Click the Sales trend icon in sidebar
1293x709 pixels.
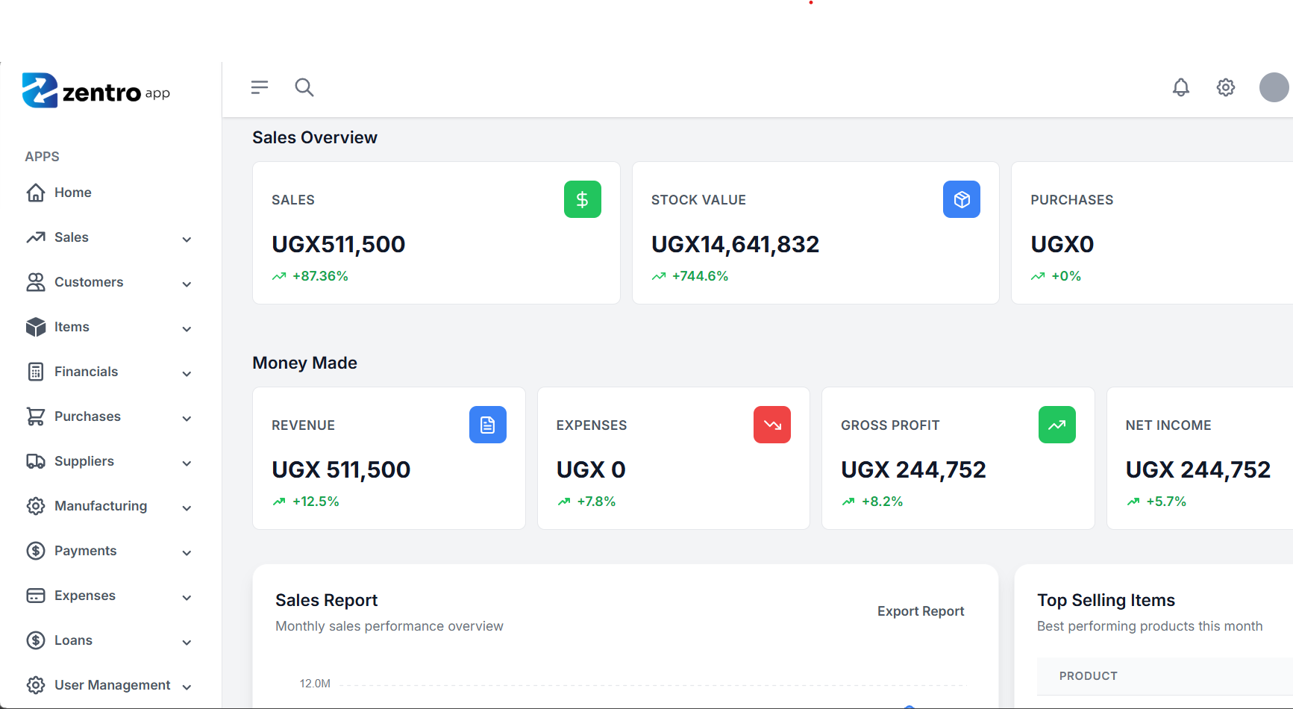[x=36, y=237]
